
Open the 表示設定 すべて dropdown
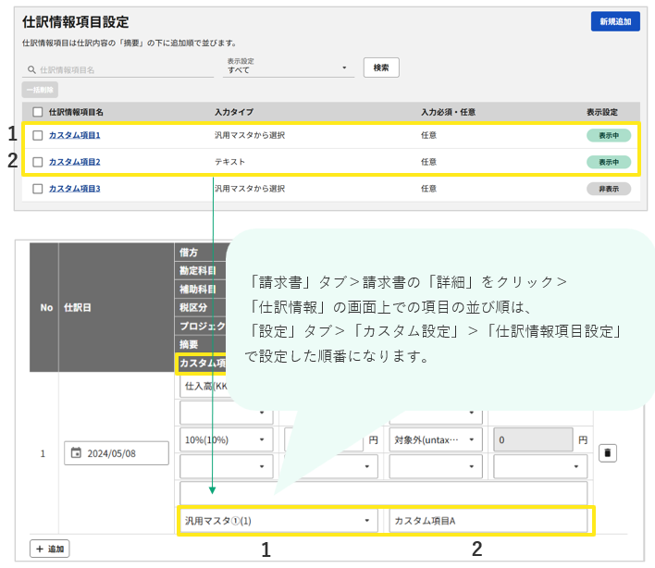(x=289, y=67)
